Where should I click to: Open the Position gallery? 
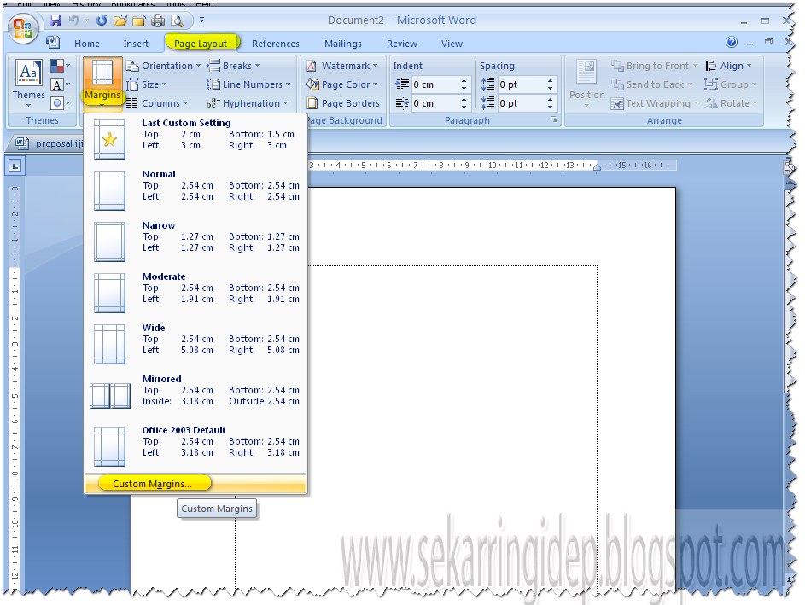tap(586, 84)
